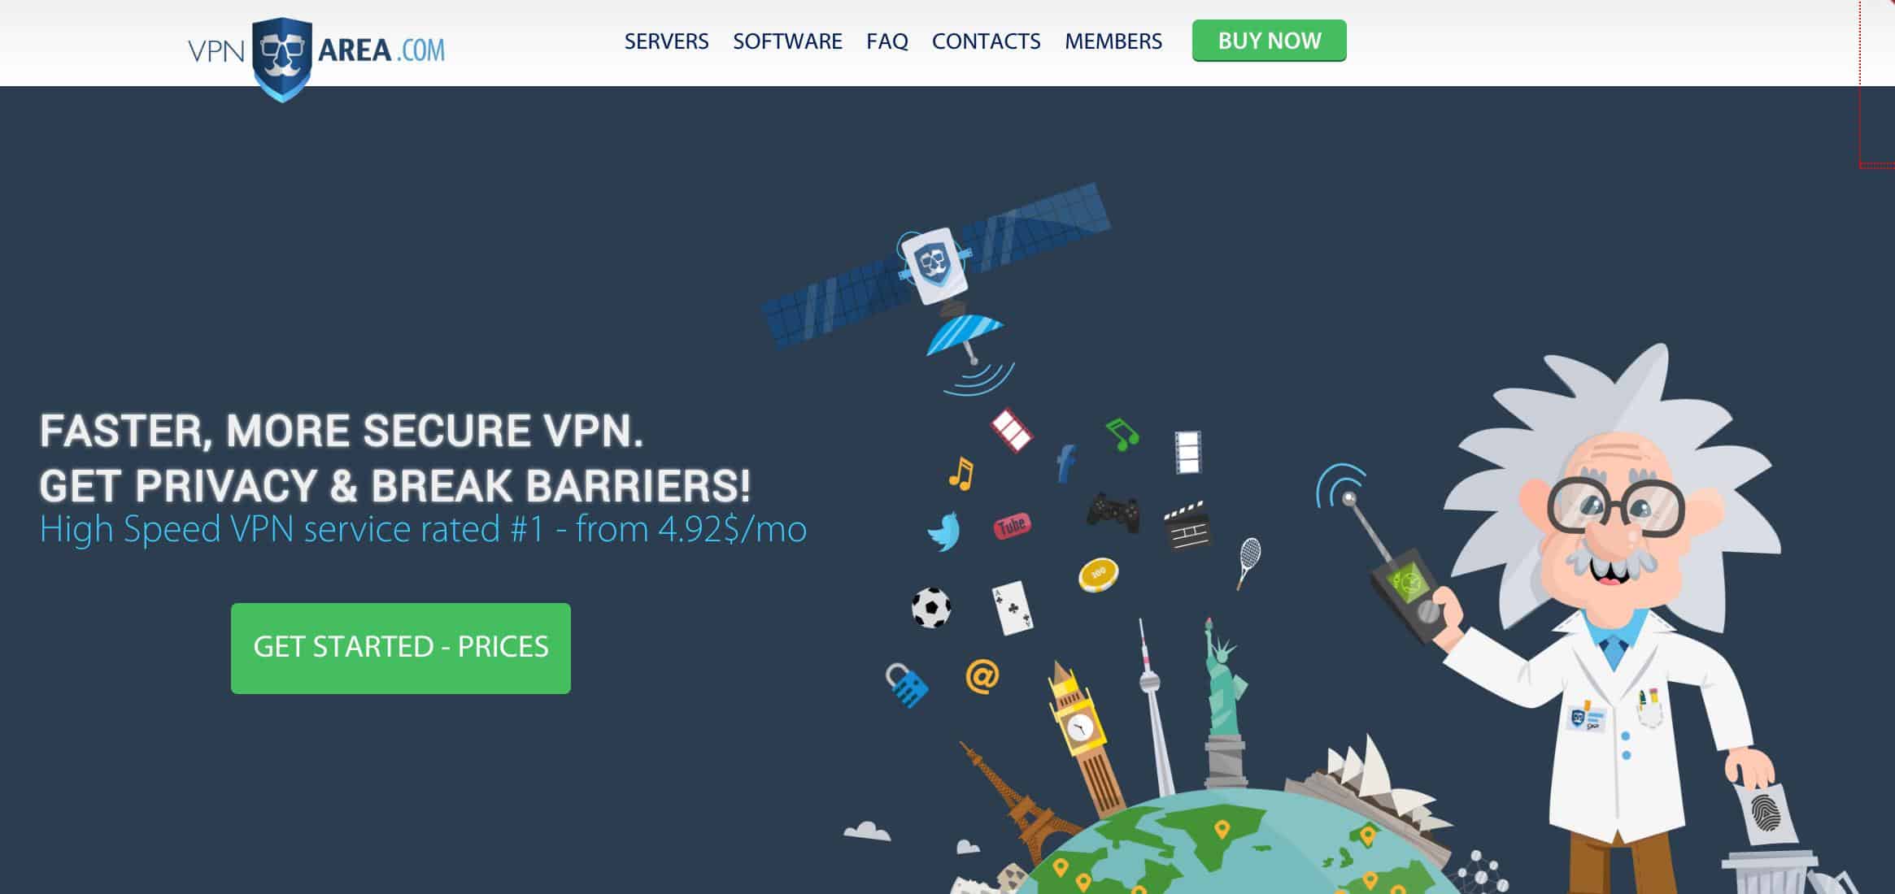Click the satellite illustration
The image size is (1895, 894).
[935, 267]
